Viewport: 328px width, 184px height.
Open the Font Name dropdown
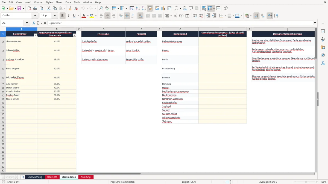coord(35,16)
